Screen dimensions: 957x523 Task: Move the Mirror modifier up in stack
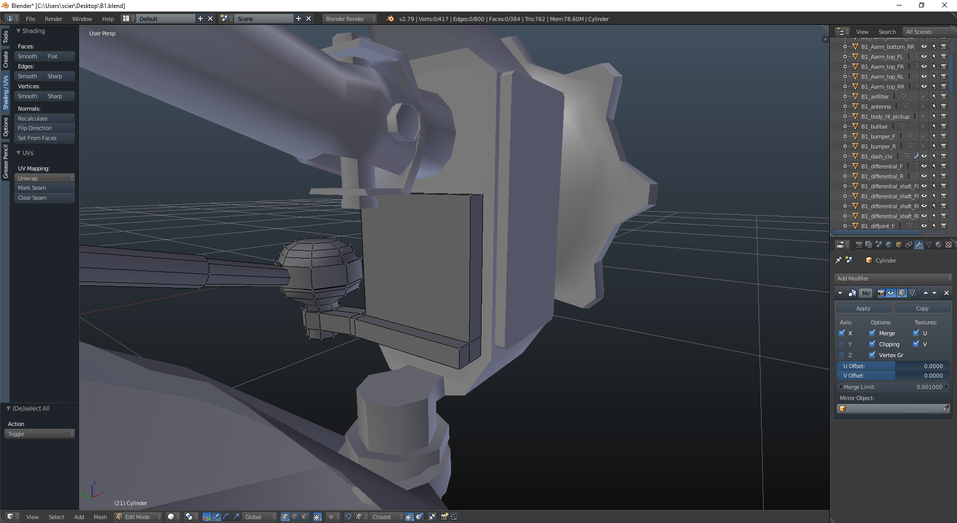926,293
